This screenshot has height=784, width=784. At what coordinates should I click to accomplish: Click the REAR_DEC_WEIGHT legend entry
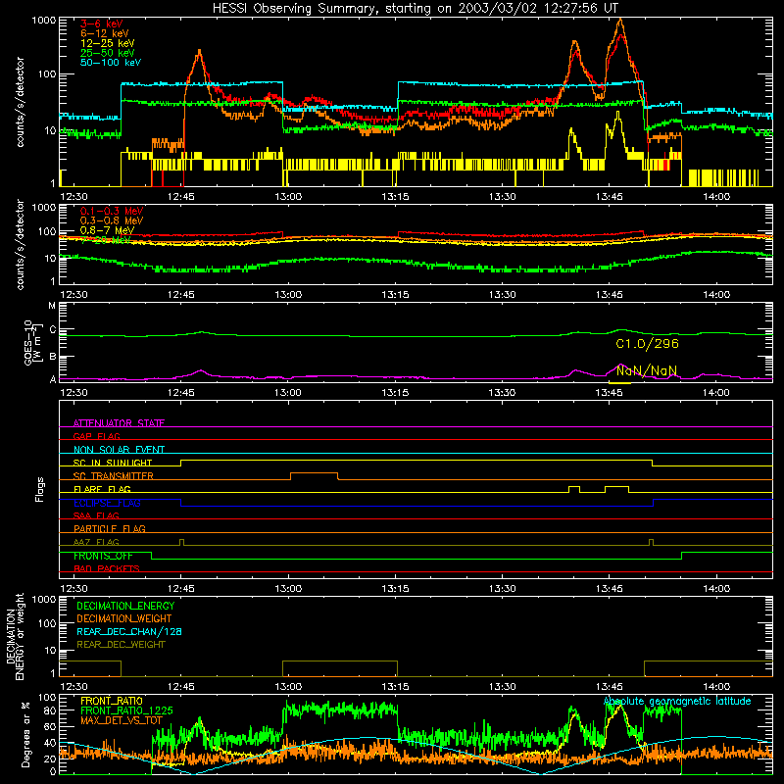(121, 645)
